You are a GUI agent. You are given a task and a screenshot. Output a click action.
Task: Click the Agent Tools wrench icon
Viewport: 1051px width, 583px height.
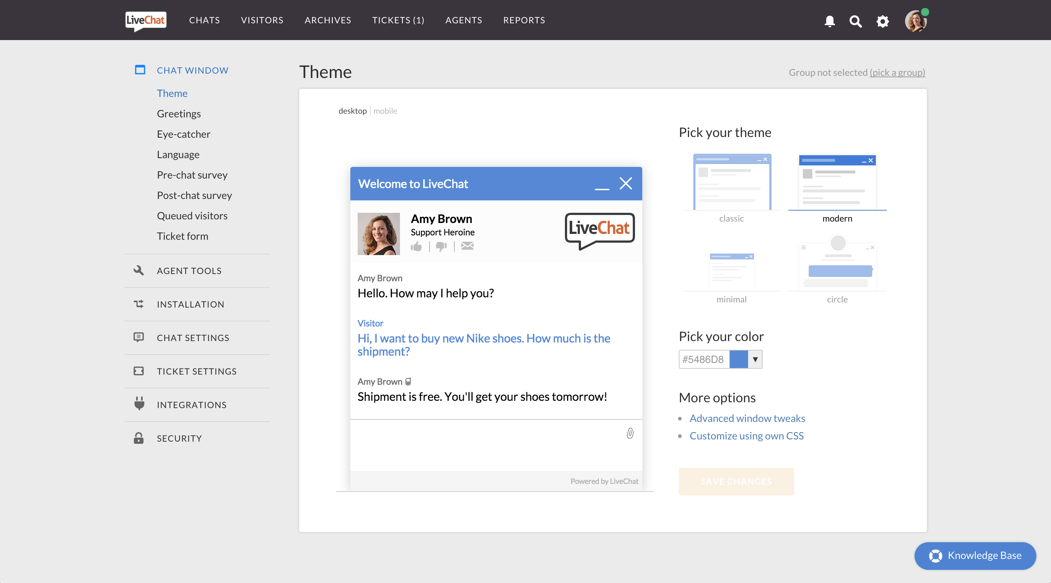click(139, 270)
